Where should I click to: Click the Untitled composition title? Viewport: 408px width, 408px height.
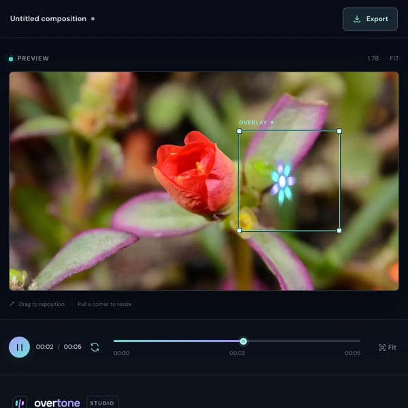point(48,19)
